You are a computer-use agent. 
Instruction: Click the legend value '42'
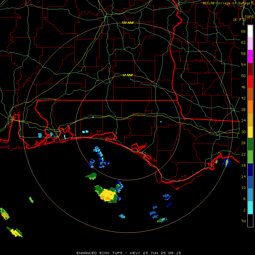point(243,98)
